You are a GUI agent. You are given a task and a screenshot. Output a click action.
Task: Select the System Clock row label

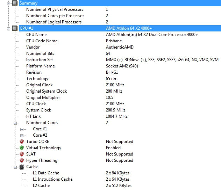click(x=38, y=110)
